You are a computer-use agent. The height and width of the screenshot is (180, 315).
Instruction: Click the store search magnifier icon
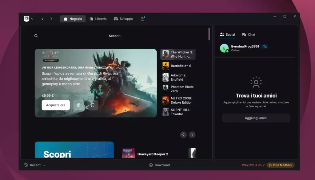coord(36,36)
